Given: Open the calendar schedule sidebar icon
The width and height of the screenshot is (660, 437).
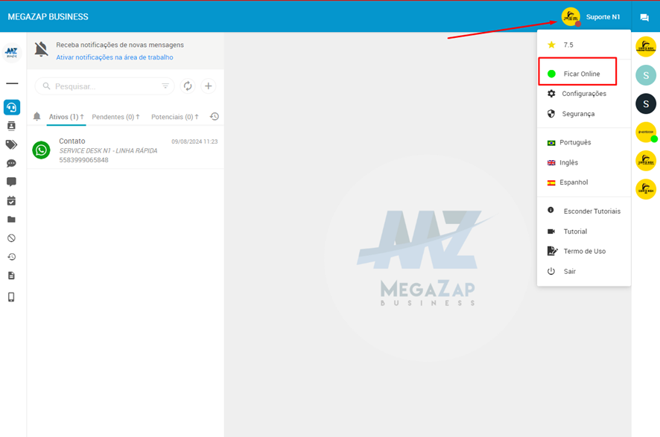Looking at the screenshot, I should 11,201.
